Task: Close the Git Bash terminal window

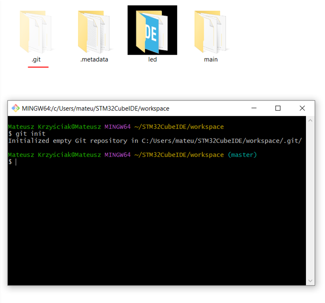Action: [x=302, y=108]
